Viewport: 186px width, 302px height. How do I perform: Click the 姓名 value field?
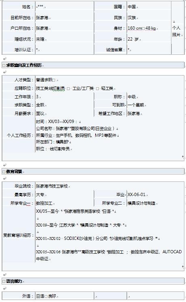(64, 7)
